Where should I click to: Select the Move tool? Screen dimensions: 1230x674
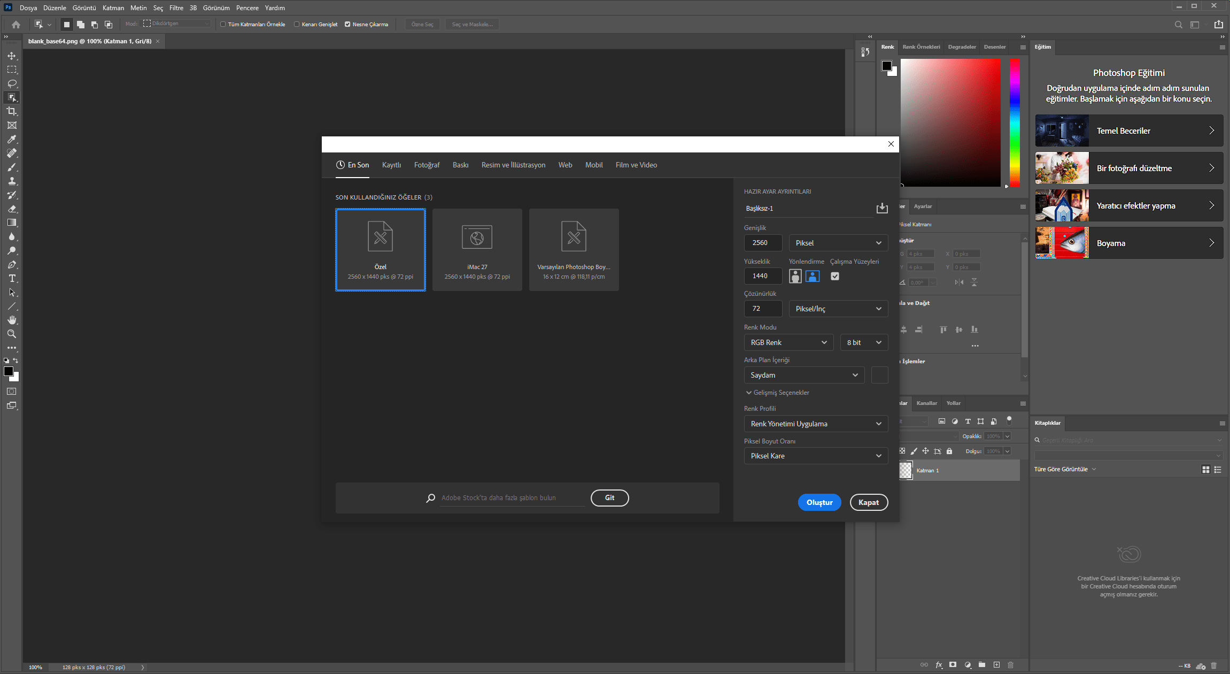[12, 56]
